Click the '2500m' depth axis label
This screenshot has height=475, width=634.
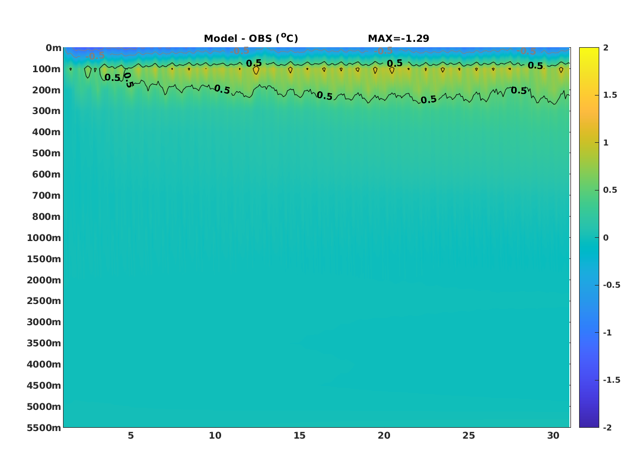tap(43, 301)
